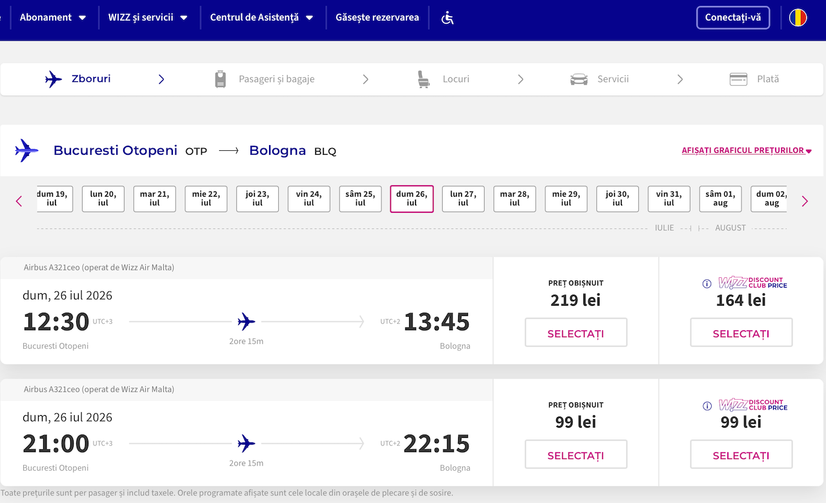826x503 pixels.
Task: Click the Zboruri airplane step icon
Action: pyautogui.click(x=54, y=79)
